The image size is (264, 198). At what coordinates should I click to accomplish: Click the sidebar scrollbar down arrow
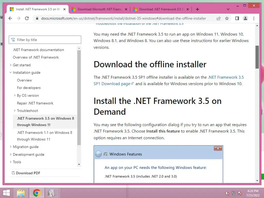79,164
